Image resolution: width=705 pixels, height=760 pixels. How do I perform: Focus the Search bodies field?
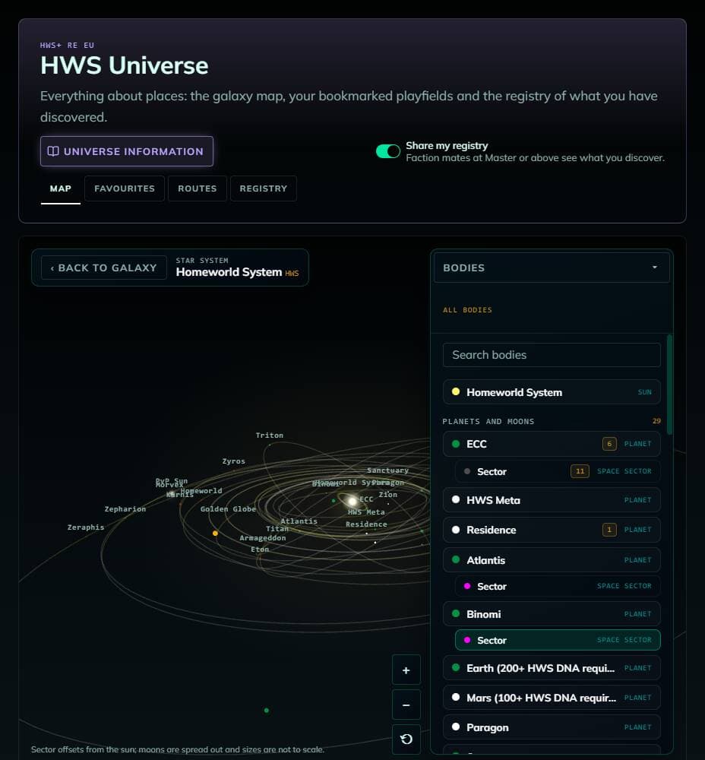tap(552, 355)
